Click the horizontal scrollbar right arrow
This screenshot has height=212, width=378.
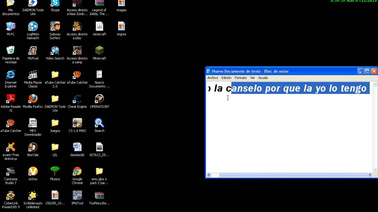[x=370, y=175]
